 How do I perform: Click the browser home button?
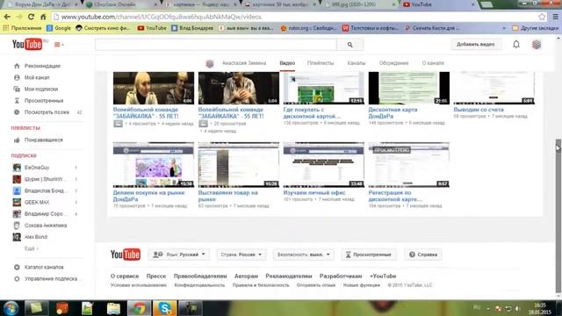[x=43, y=17]
